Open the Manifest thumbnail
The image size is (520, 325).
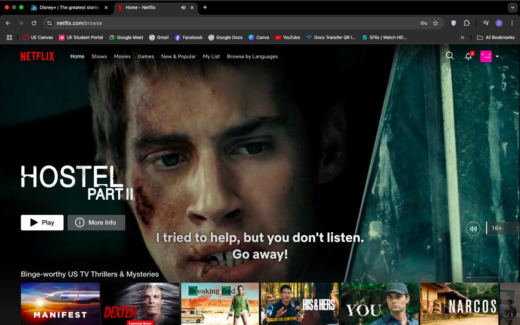point(60,304)
